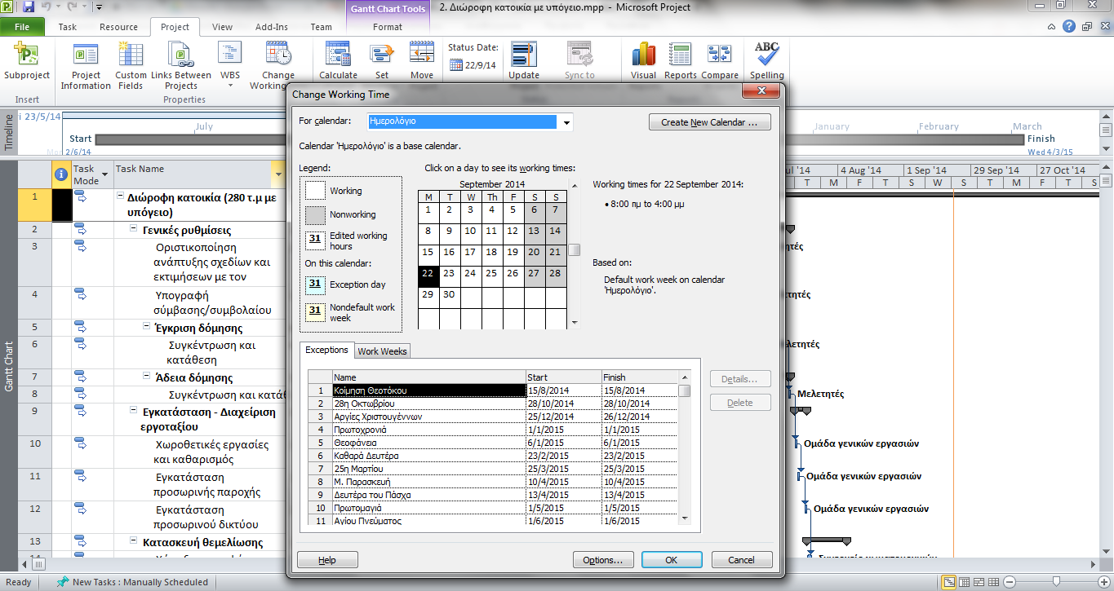Click the zoom out minus button
This screenshot has width=1114, height=591.
(1010, 582)
